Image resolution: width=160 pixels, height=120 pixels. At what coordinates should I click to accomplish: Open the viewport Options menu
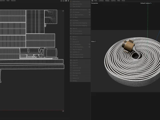click(x=113, y=1)
